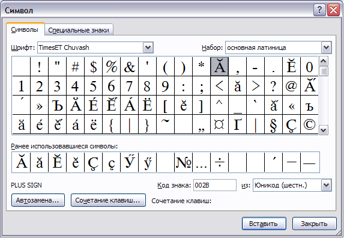
Task: Open the Шрифт font dropdown arrow
Action: tap(148, 47)
